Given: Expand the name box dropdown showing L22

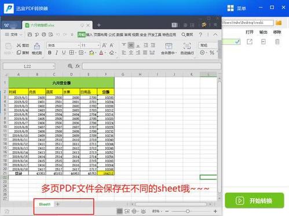Looking at the screenshot, I should 53,67.
